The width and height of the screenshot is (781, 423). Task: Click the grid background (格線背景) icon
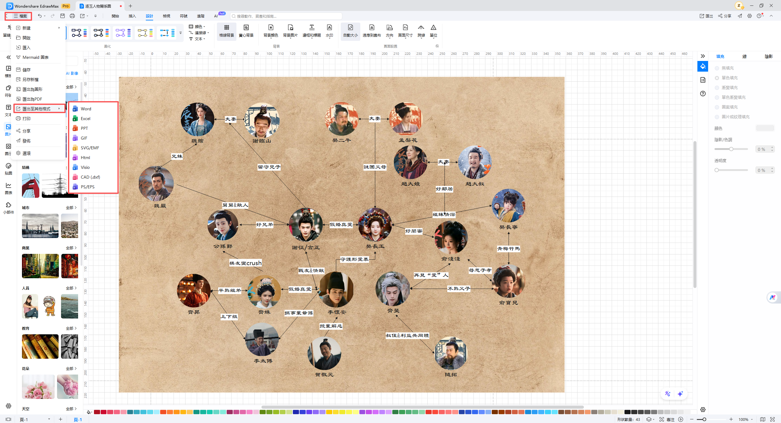[226, 28]
